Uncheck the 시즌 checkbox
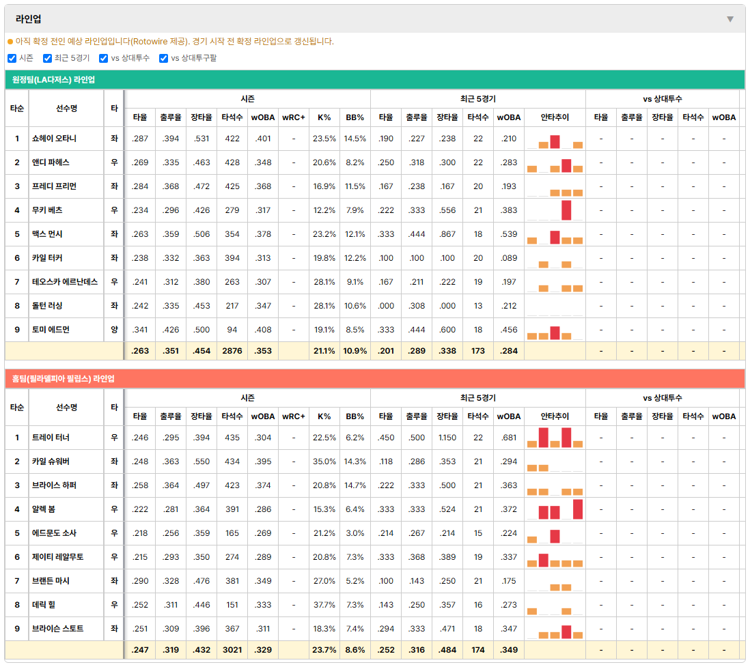The width and height of the screenshot is (750, 667). pyautogui.click(x=12, y=58)
